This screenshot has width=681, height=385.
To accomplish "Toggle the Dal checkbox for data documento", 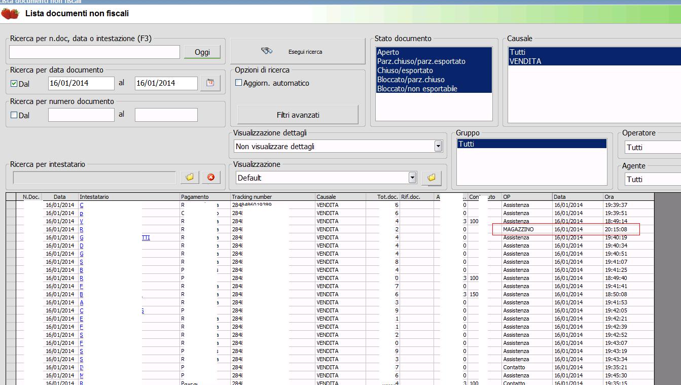I will pyautogui.click(x=14, y=84).
